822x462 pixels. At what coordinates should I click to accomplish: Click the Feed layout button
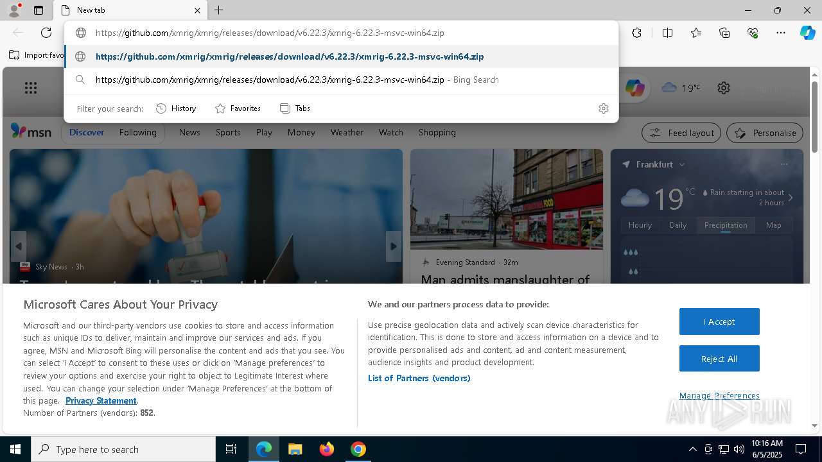coord(681,133)
